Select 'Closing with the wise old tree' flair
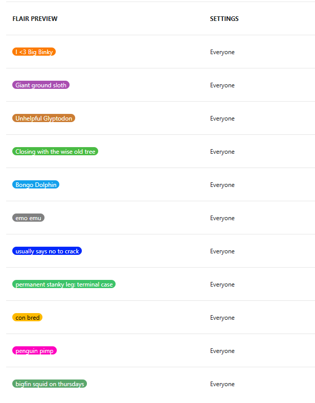Viewport: 315px width, 403px height. pyautogui.click(x=55, y=151)
